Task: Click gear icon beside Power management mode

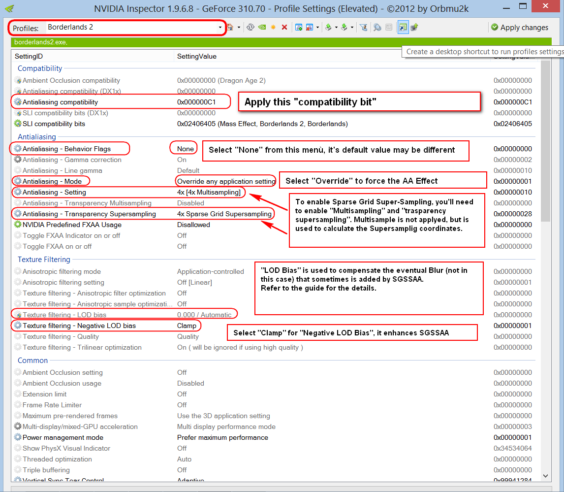Action: coord(18,437)
